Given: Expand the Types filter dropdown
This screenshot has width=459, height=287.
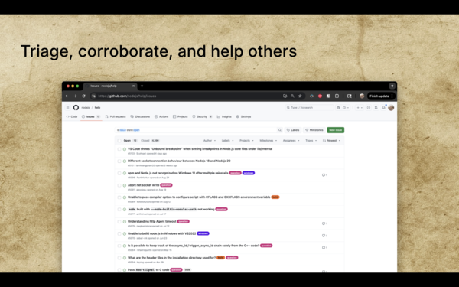Looking at the screenshot, I should pyautogui.click(x=311, y=141).
